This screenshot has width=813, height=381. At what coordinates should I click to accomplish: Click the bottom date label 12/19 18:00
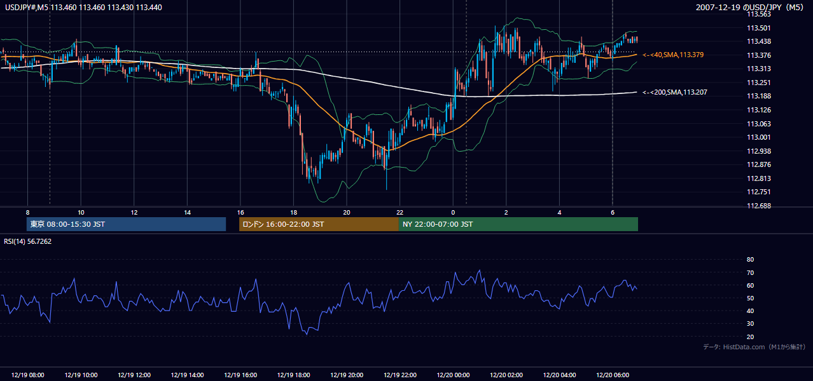click(293, 375)
